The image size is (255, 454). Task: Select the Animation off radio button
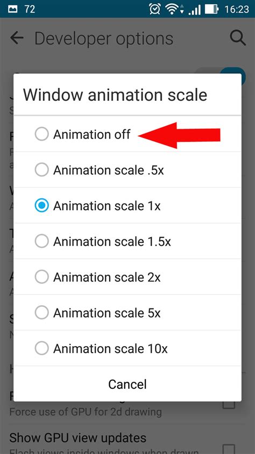point(41,134)
